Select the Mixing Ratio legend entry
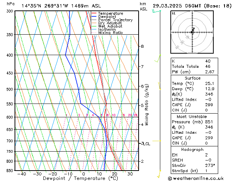This screenshot has width=235, height=181. pos(110,33)
